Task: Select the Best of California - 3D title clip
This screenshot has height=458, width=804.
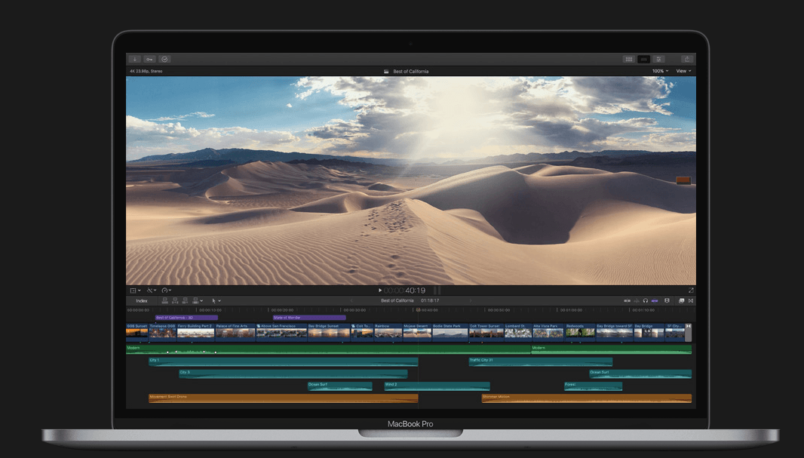Action: (x=186, y=318)
